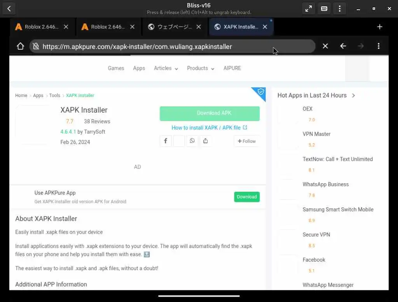
Task: Open Samsung Smart Switch Mobile
Action: pyautogui.click(x=338, y=210)
